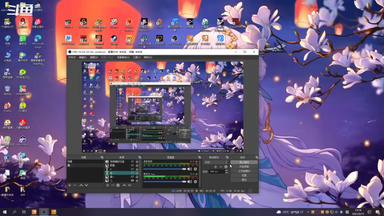This screenshot has width=384, height=216.
Task: Toggle visibility of 图像 source
Action: [132, 166]
